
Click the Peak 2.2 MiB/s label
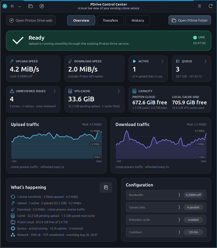(197, 124)
